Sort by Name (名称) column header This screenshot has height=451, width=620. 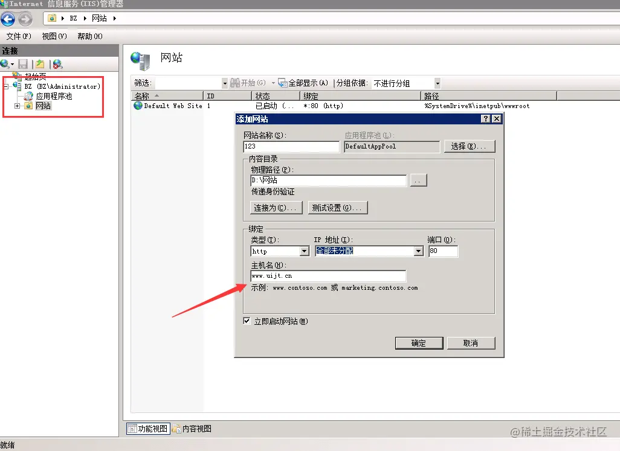pyautogui.click(x=167, y=96)
